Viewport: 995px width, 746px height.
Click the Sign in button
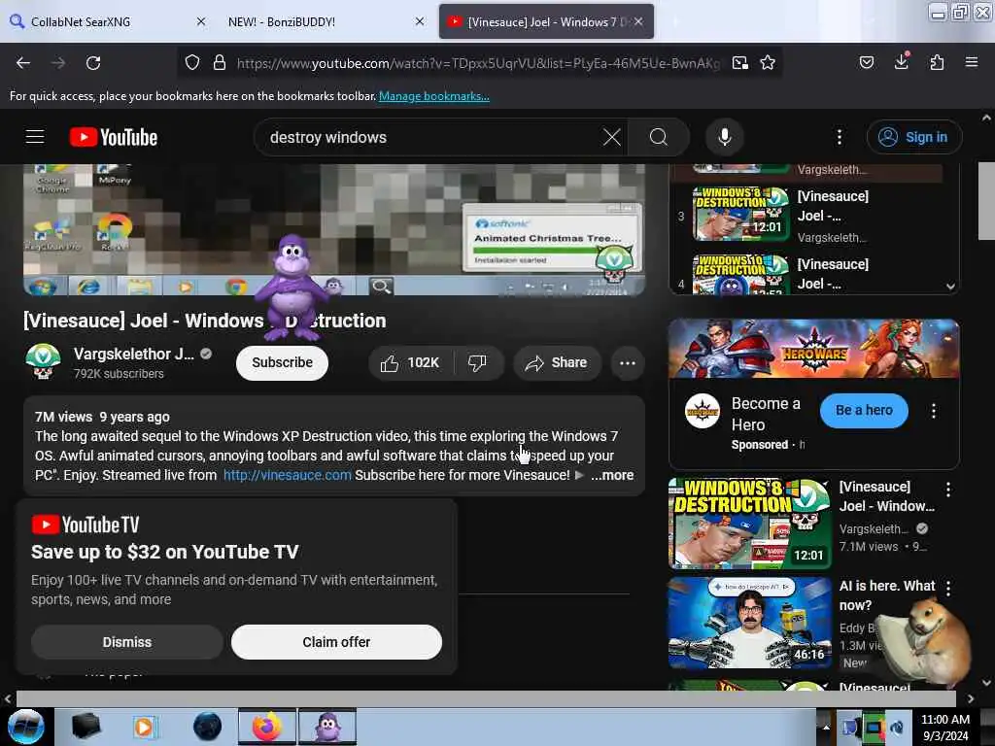pos(913,137)
